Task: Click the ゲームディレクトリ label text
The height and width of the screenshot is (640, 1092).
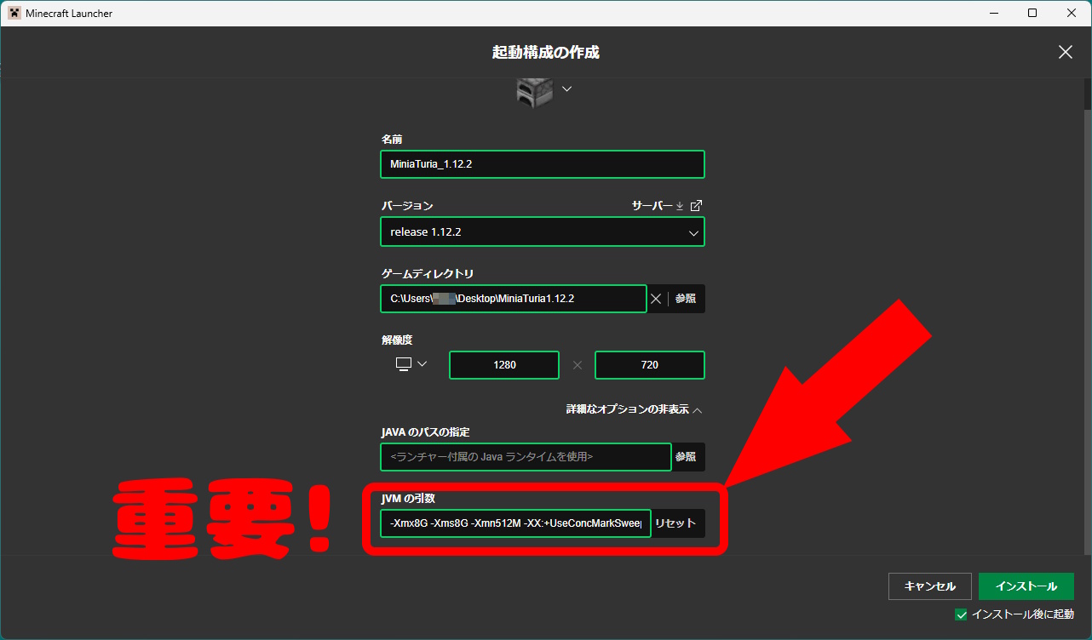Action: [428, 273]
